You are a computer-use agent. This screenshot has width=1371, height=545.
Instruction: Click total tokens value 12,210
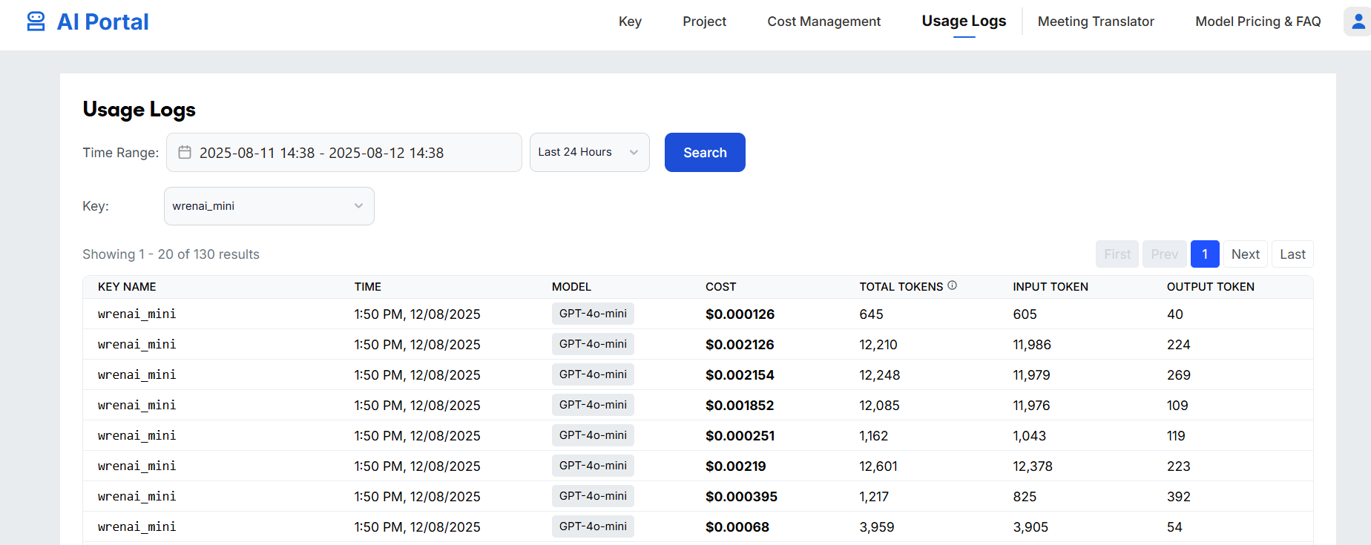pos(878,345)
